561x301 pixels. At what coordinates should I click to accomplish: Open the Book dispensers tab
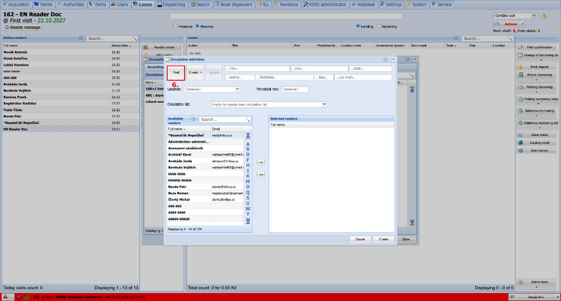(234, 4)
